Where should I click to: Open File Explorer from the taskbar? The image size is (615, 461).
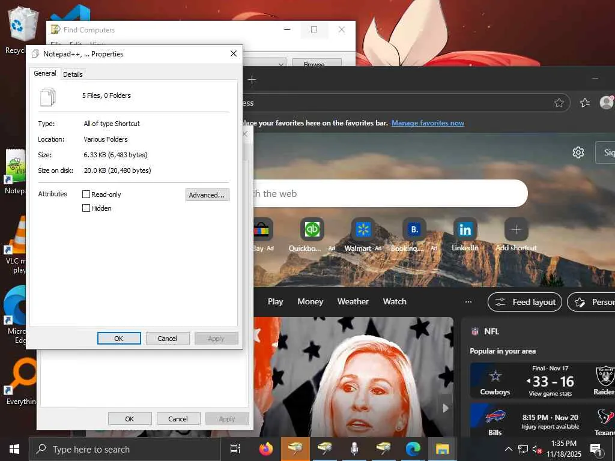point(442,449)
